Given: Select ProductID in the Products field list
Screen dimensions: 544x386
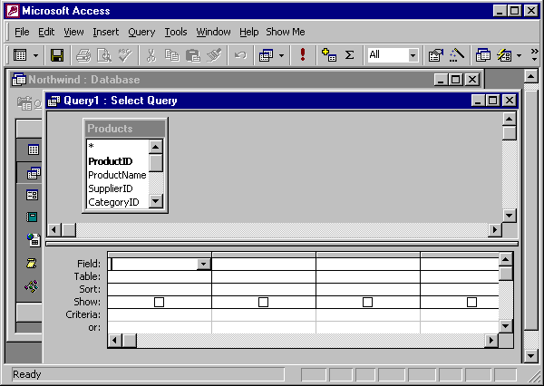Looking at the screenshot, I should 111,161.
